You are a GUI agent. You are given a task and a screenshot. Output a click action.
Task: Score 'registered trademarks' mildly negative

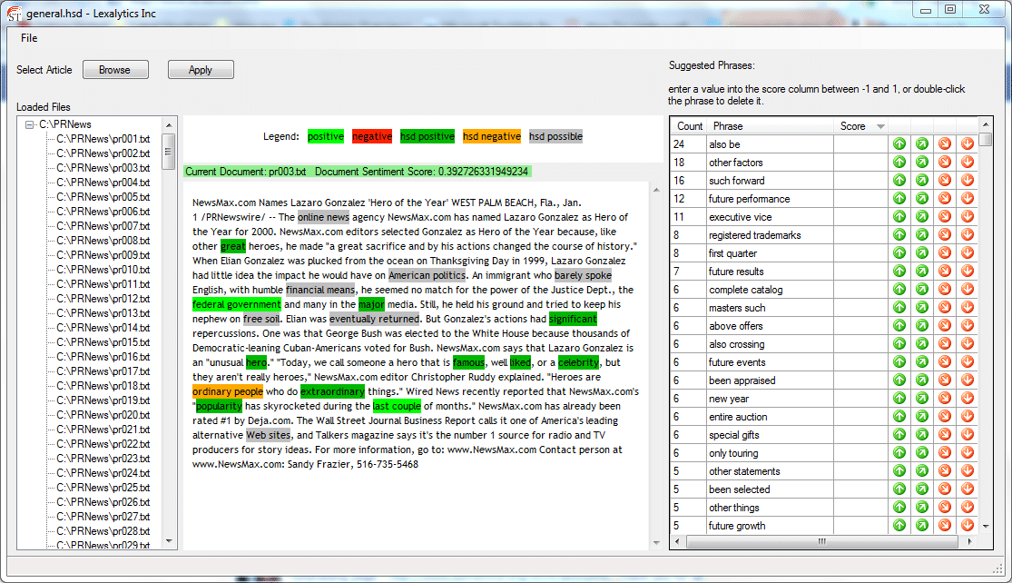click(944, 234)
